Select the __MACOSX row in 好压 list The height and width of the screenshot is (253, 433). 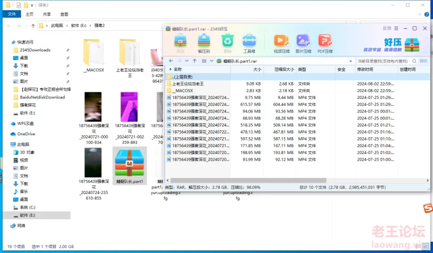297,90
